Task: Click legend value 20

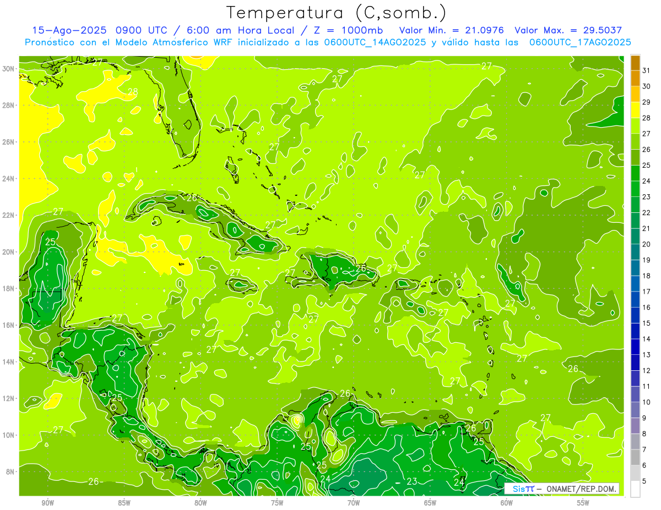Action: tap(646, 244)
